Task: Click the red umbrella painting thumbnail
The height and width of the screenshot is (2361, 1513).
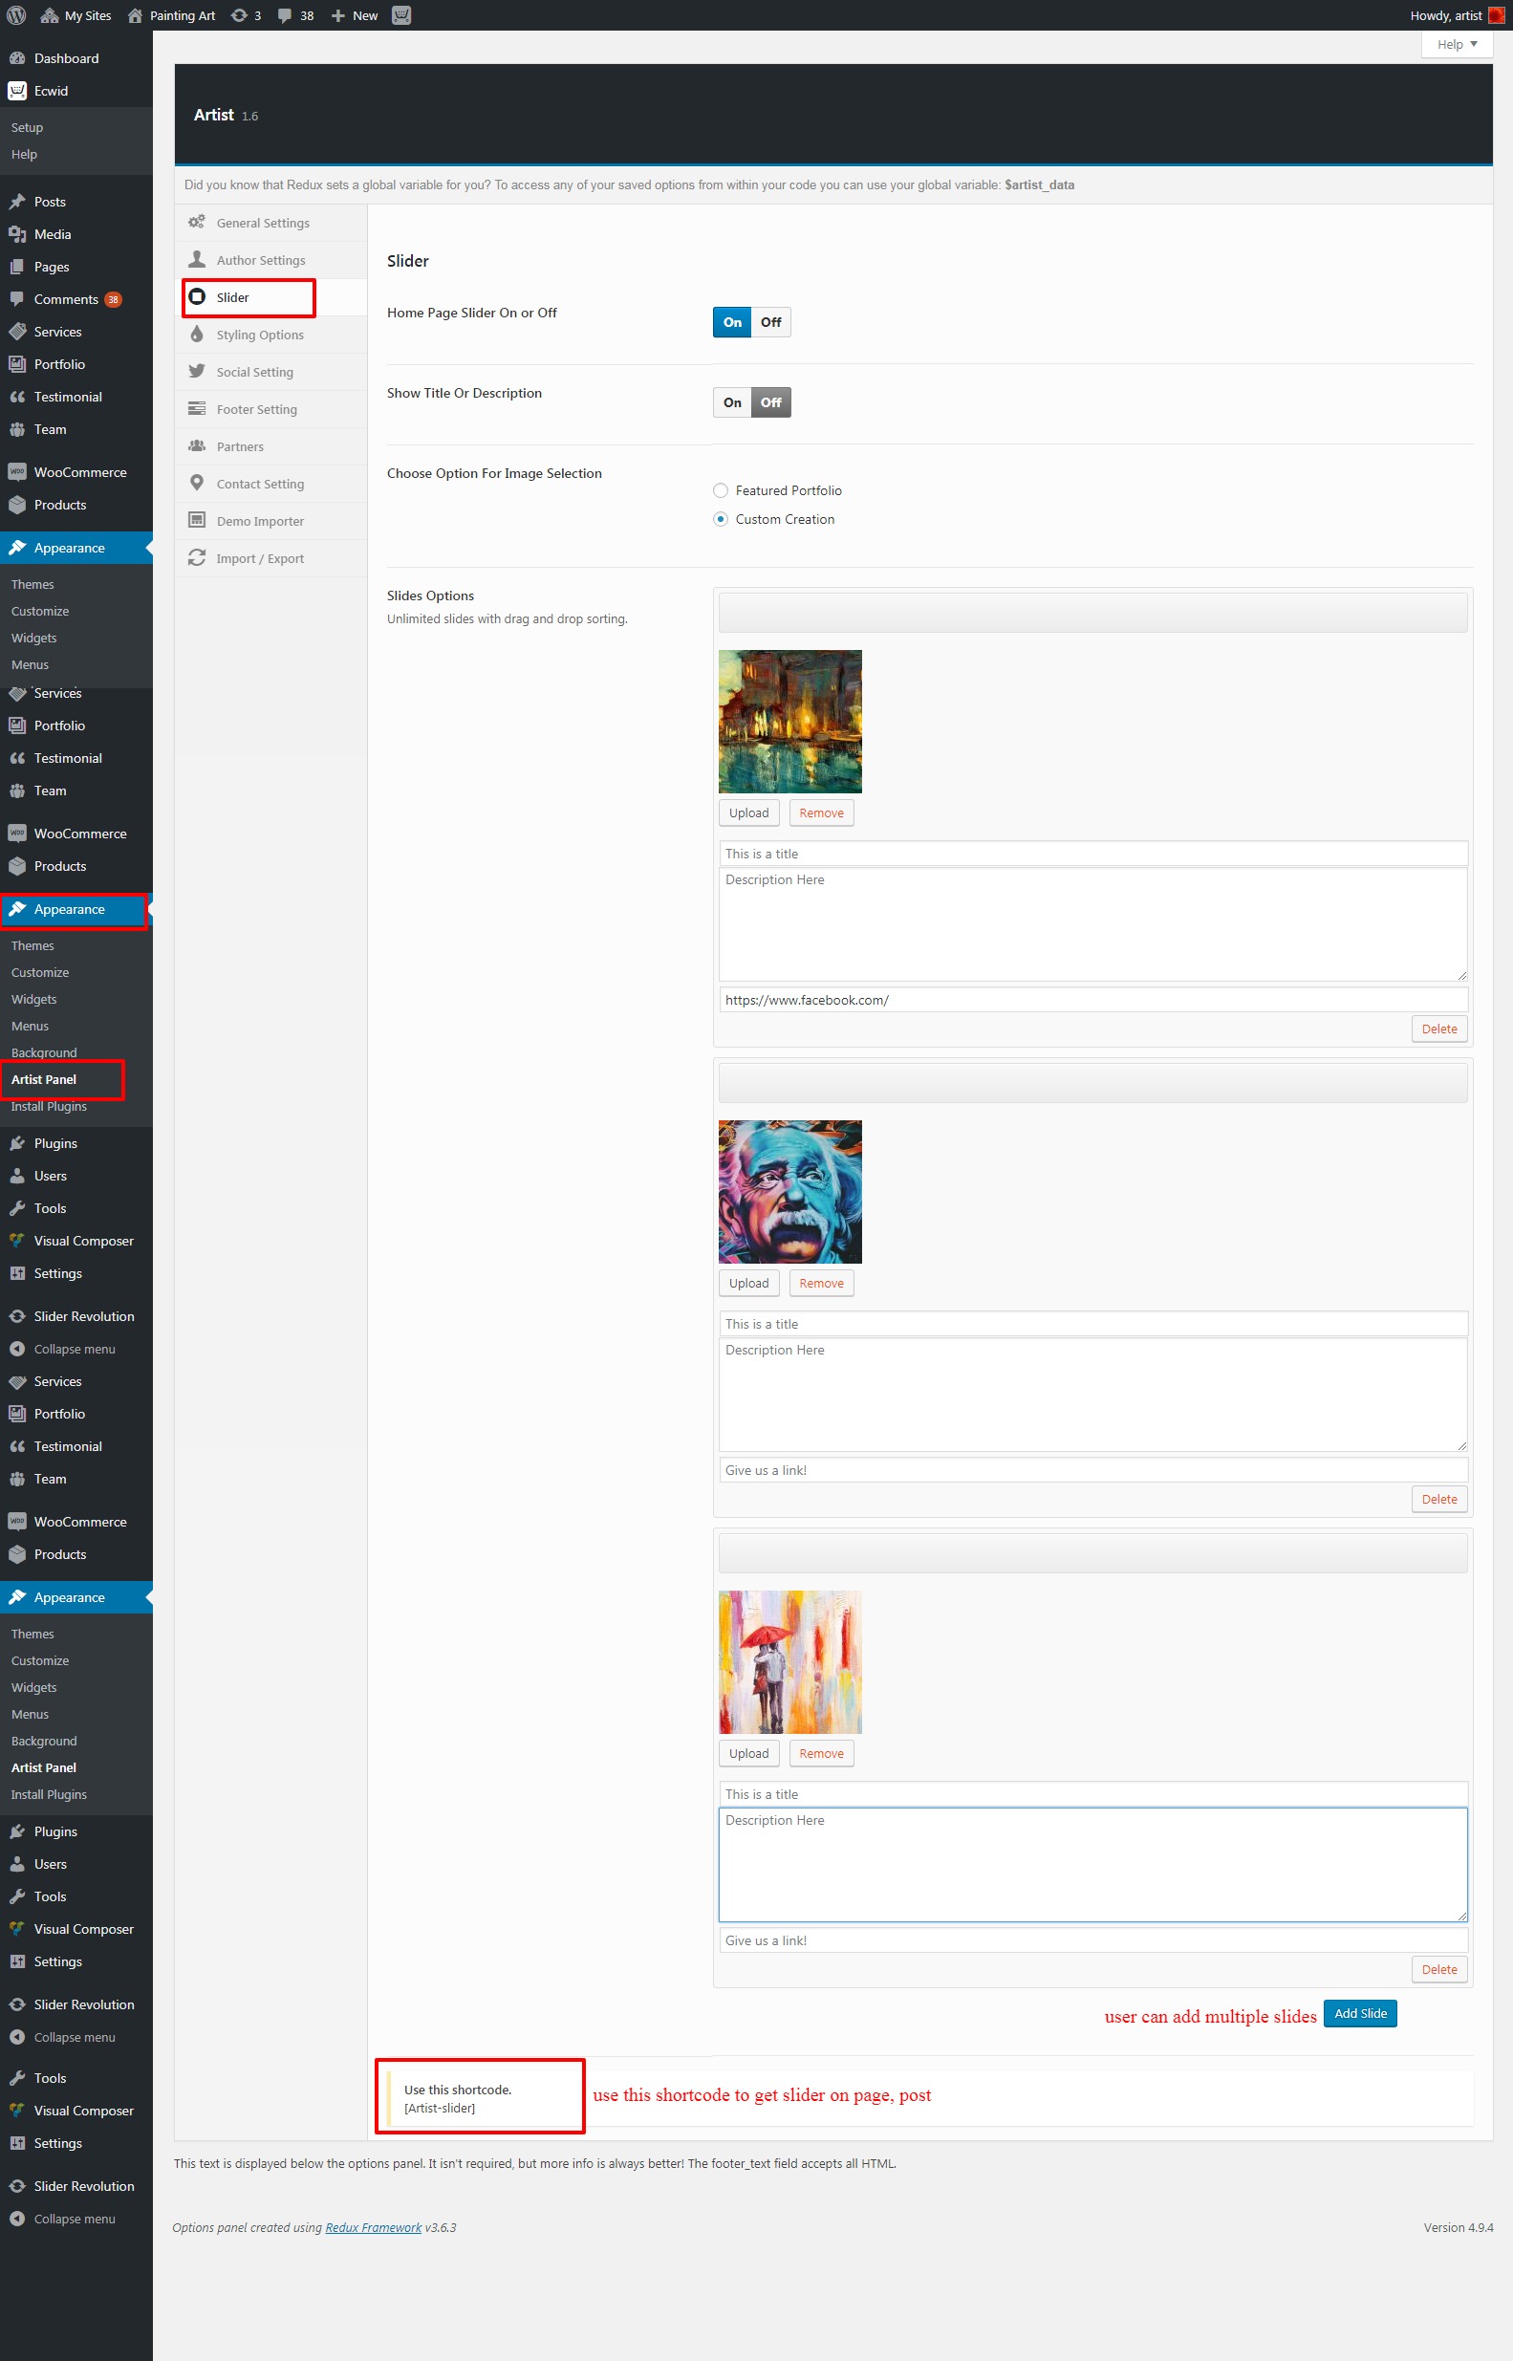Action: point(789,1662)
